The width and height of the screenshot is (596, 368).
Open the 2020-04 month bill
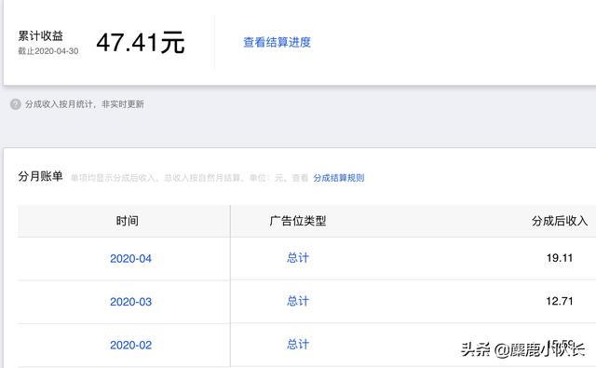[130, 258]
